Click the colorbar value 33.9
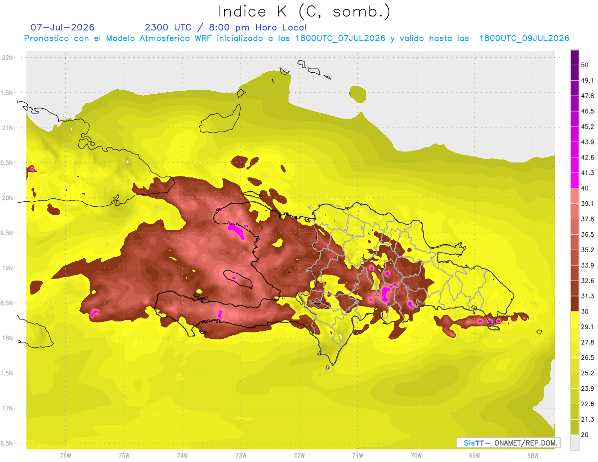The image size is (598, 462). [x=587, y=265]
